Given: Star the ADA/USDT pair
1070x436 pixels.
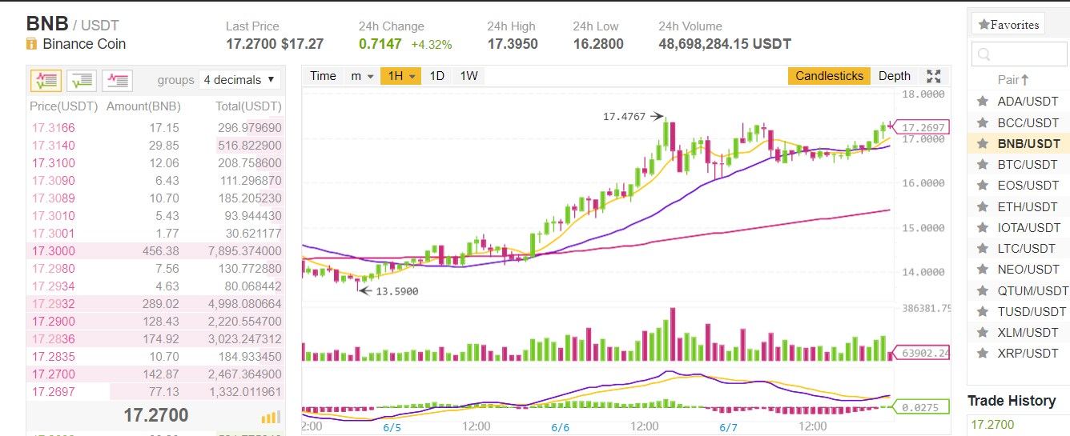Looking at the screenshot, I should tap(982, 102).
